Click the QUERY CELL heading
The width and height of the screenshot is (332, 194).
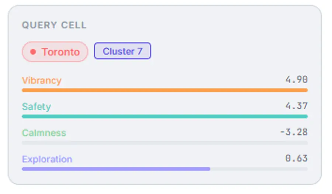click(x=54, y=25)
